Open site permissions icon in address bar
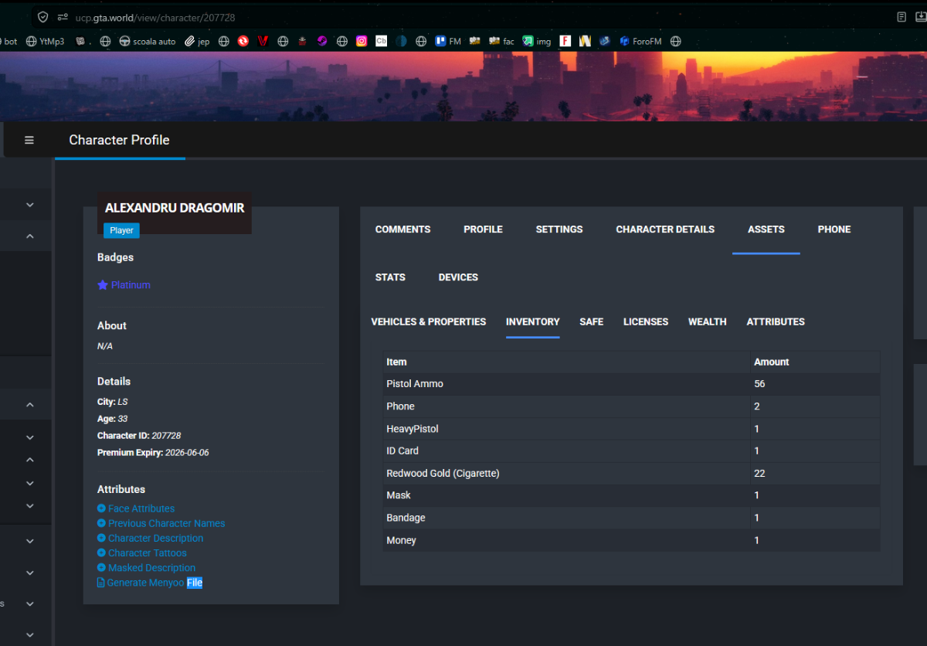The width and height of the screenshot is (927, 646). [62, 17]
